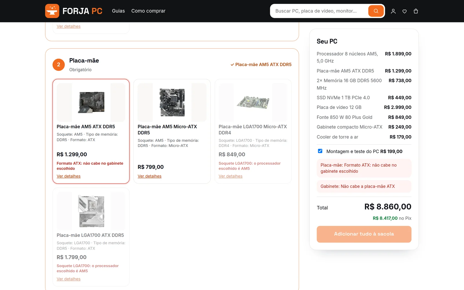Open Ver detalhes for AM5 ATX DDR5
This screenshot has height=290, width=464.
coord(68,176)
